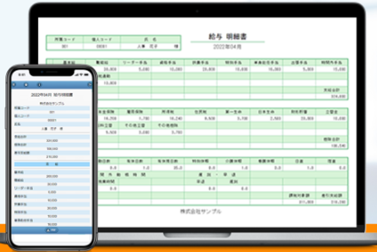Viewport: 377px width, 252px height.
Task: Click 所属コード label on the phone
Action: pyautogui.click(x=22, y=108)
